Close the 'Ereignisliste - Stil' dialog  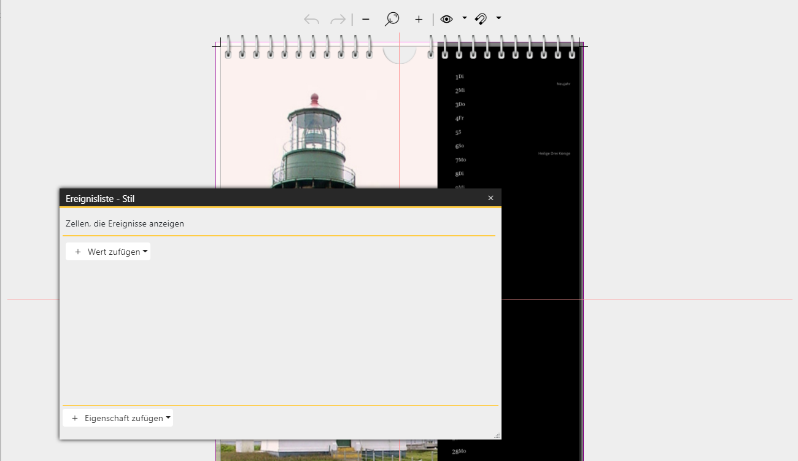click(x=490, y=198)
